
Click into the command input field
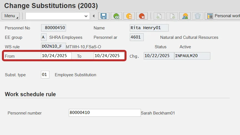click(54, 16)
